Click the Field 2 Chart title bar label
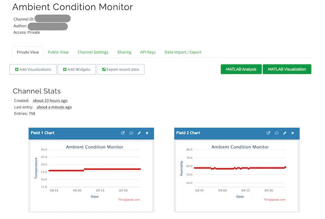325x219 pixels. point(188,133)
